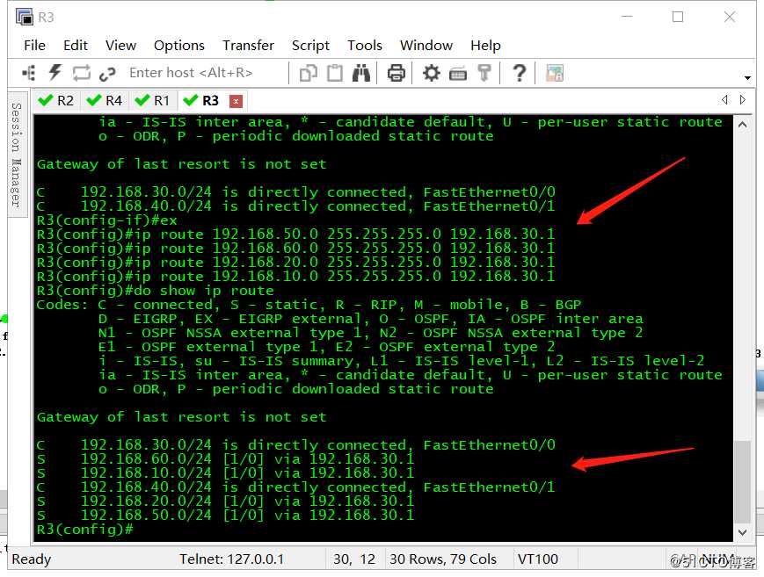Open the Help menu
This screenshot has width=764, height=577.
[x=485, y=46]
